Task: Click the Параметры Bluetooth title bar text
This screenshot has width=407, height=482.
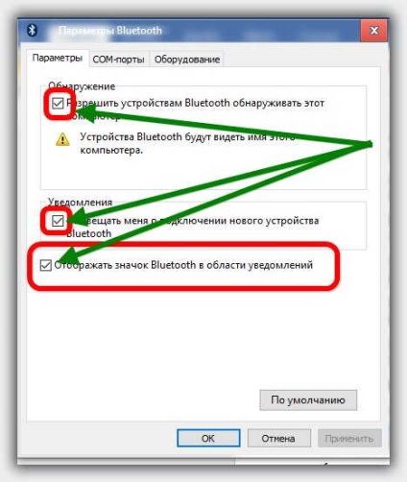Action: tap(110, 31)
